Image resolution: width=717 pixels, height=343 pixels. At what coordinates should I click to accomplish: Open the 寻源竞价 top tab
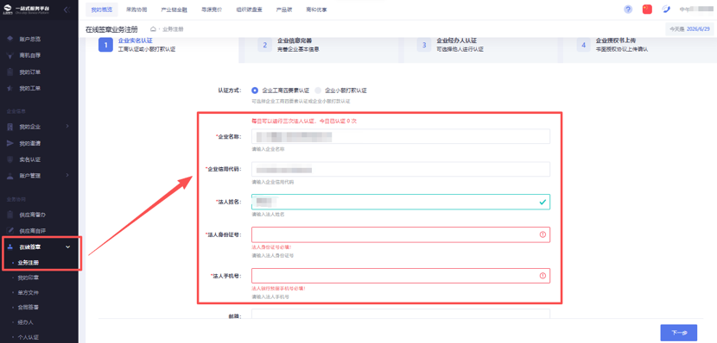tap(213, 9)
